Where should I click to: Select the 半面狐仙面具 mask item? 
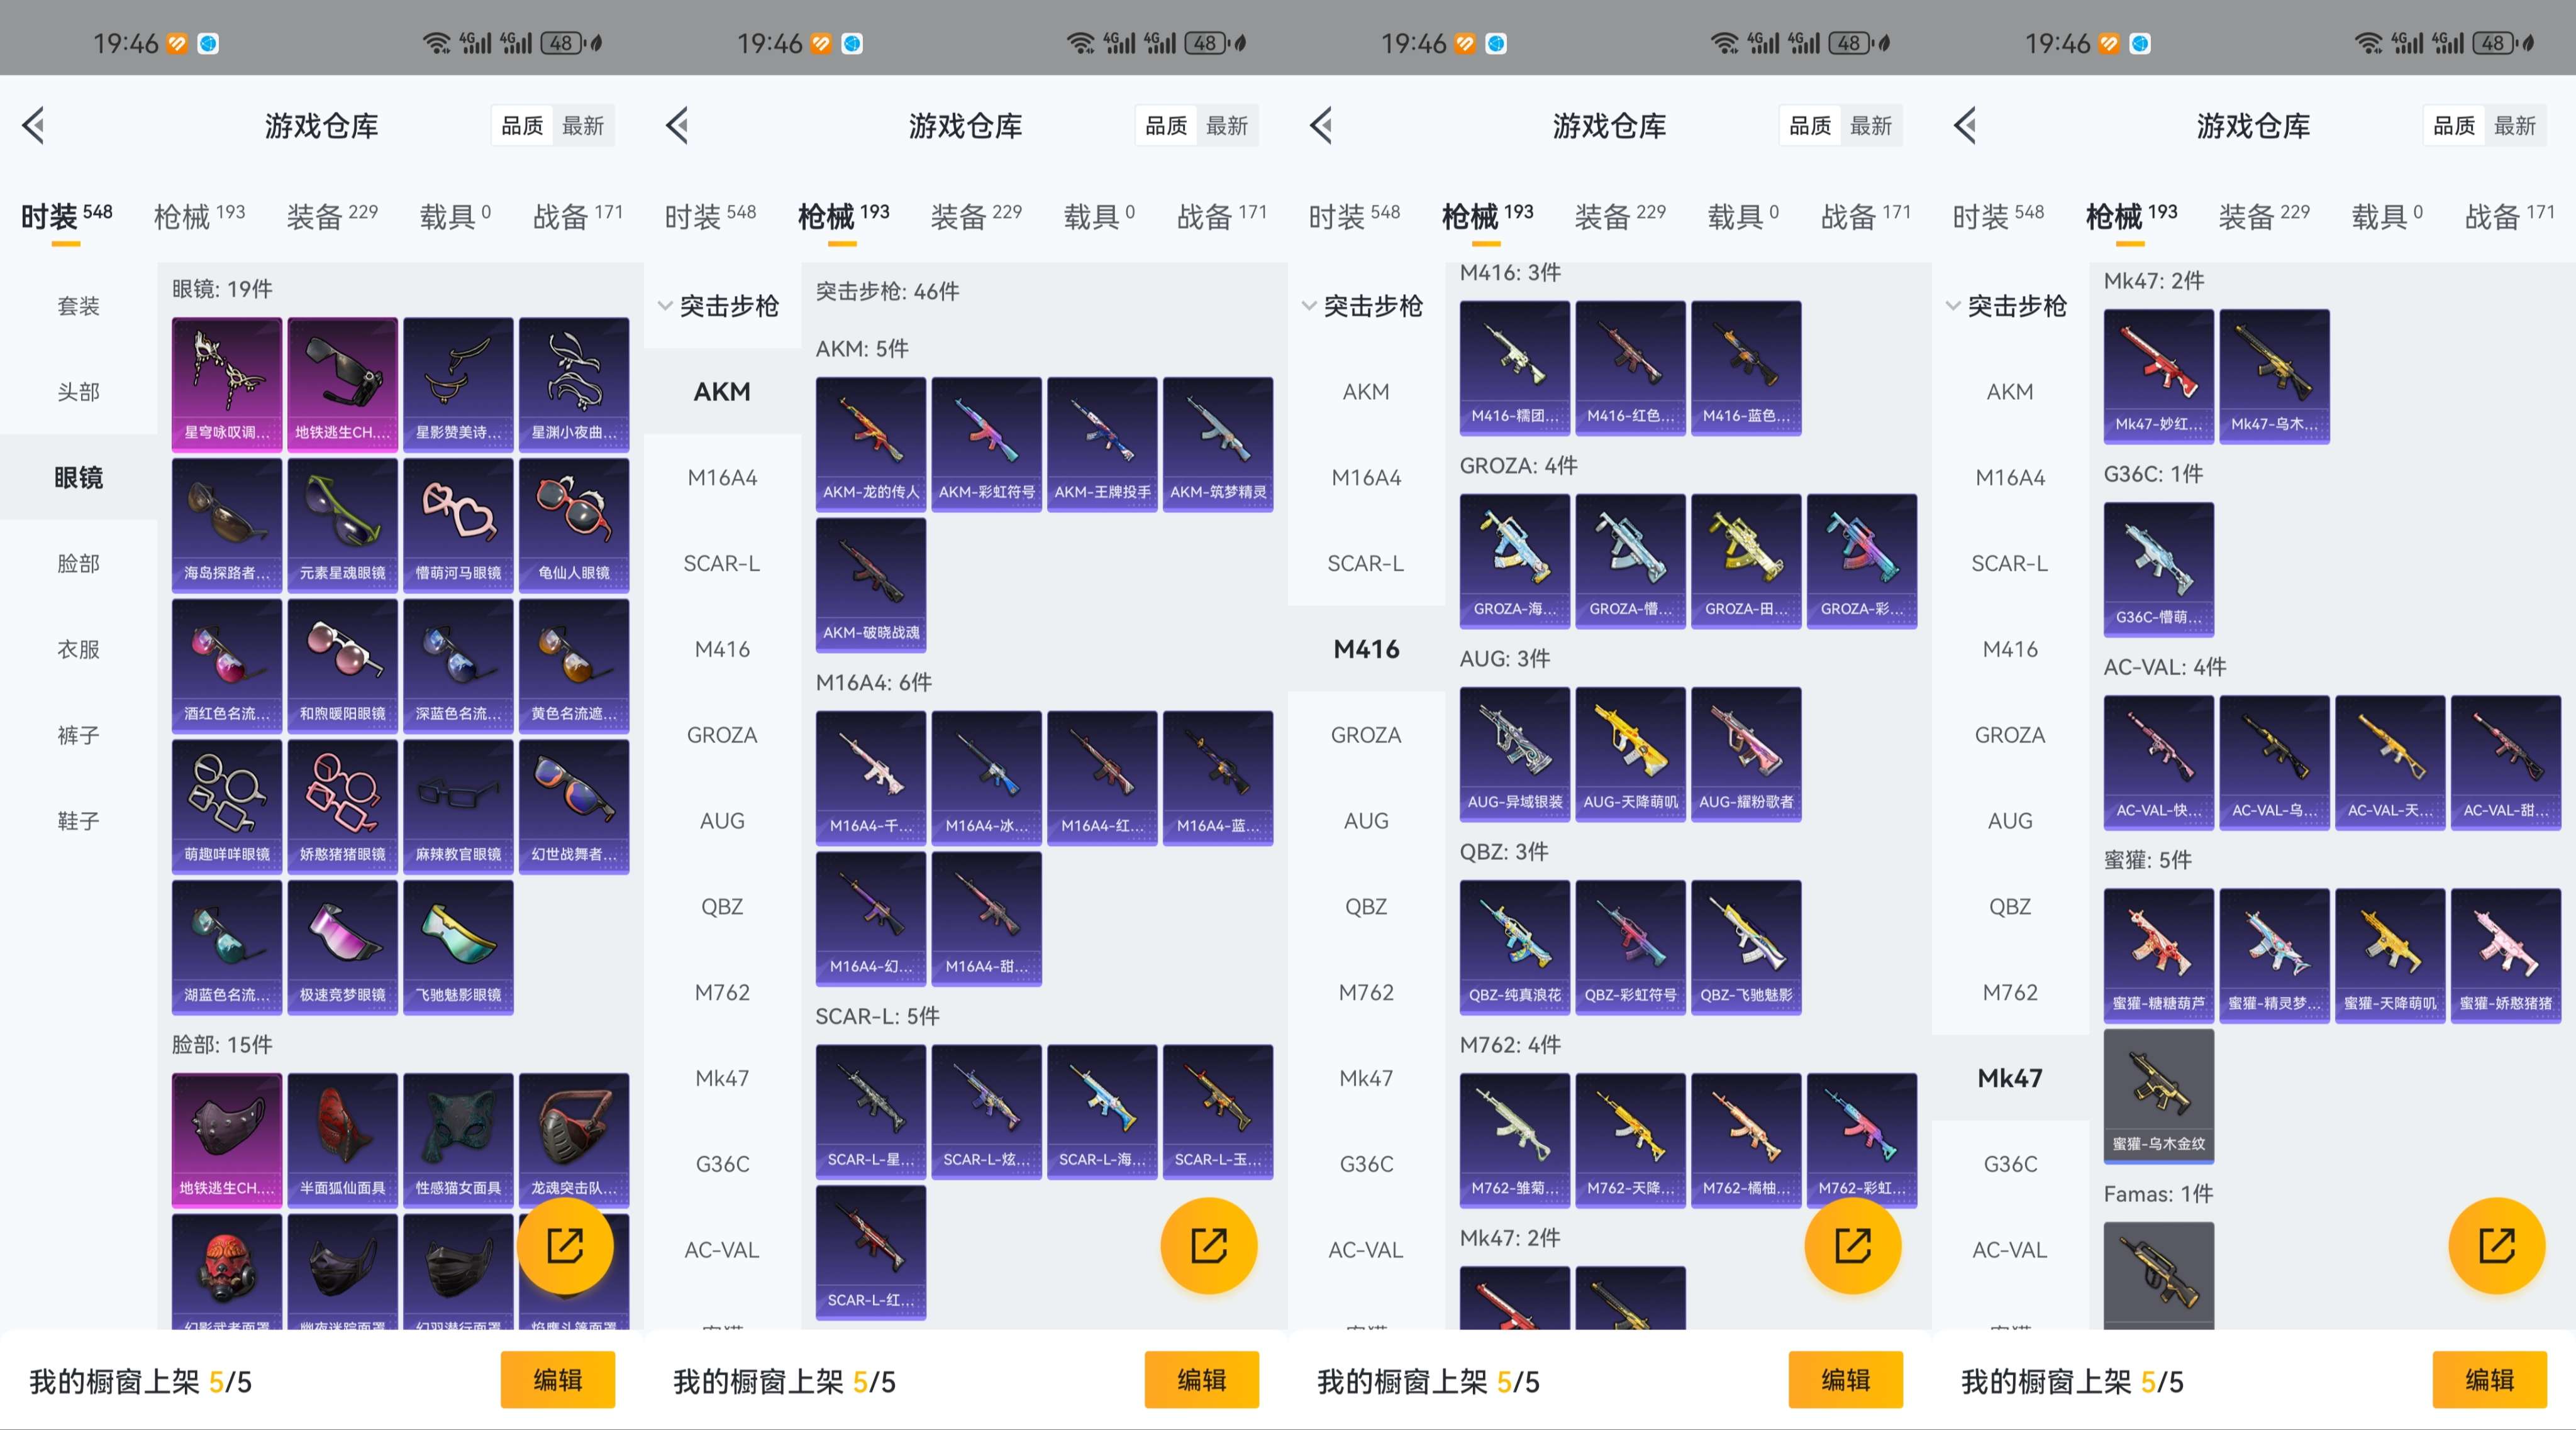pos(342,1140)
